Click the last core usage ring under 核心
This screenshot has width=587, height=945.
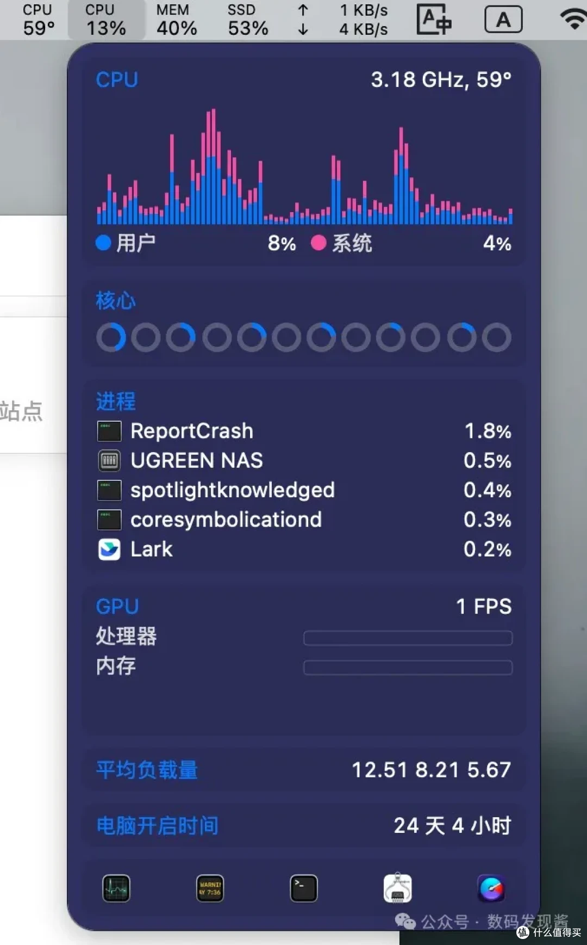point(497,337)
